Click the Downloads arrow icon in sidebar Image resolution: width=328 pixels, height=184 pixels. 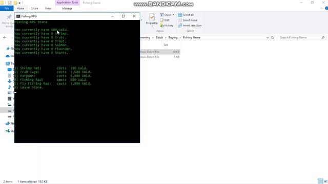click(9, 81)
